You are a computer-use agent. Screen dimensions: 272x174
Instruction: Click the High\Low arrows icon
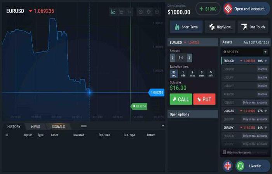pos(212,27)
